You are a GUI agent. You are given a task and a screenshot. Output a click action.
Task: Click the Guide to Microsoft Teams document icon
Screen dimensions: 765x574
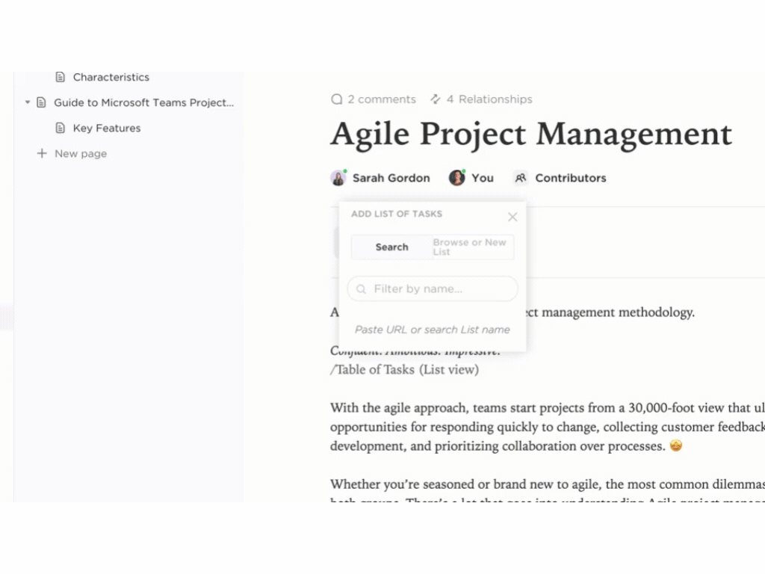tap(42, 102)
